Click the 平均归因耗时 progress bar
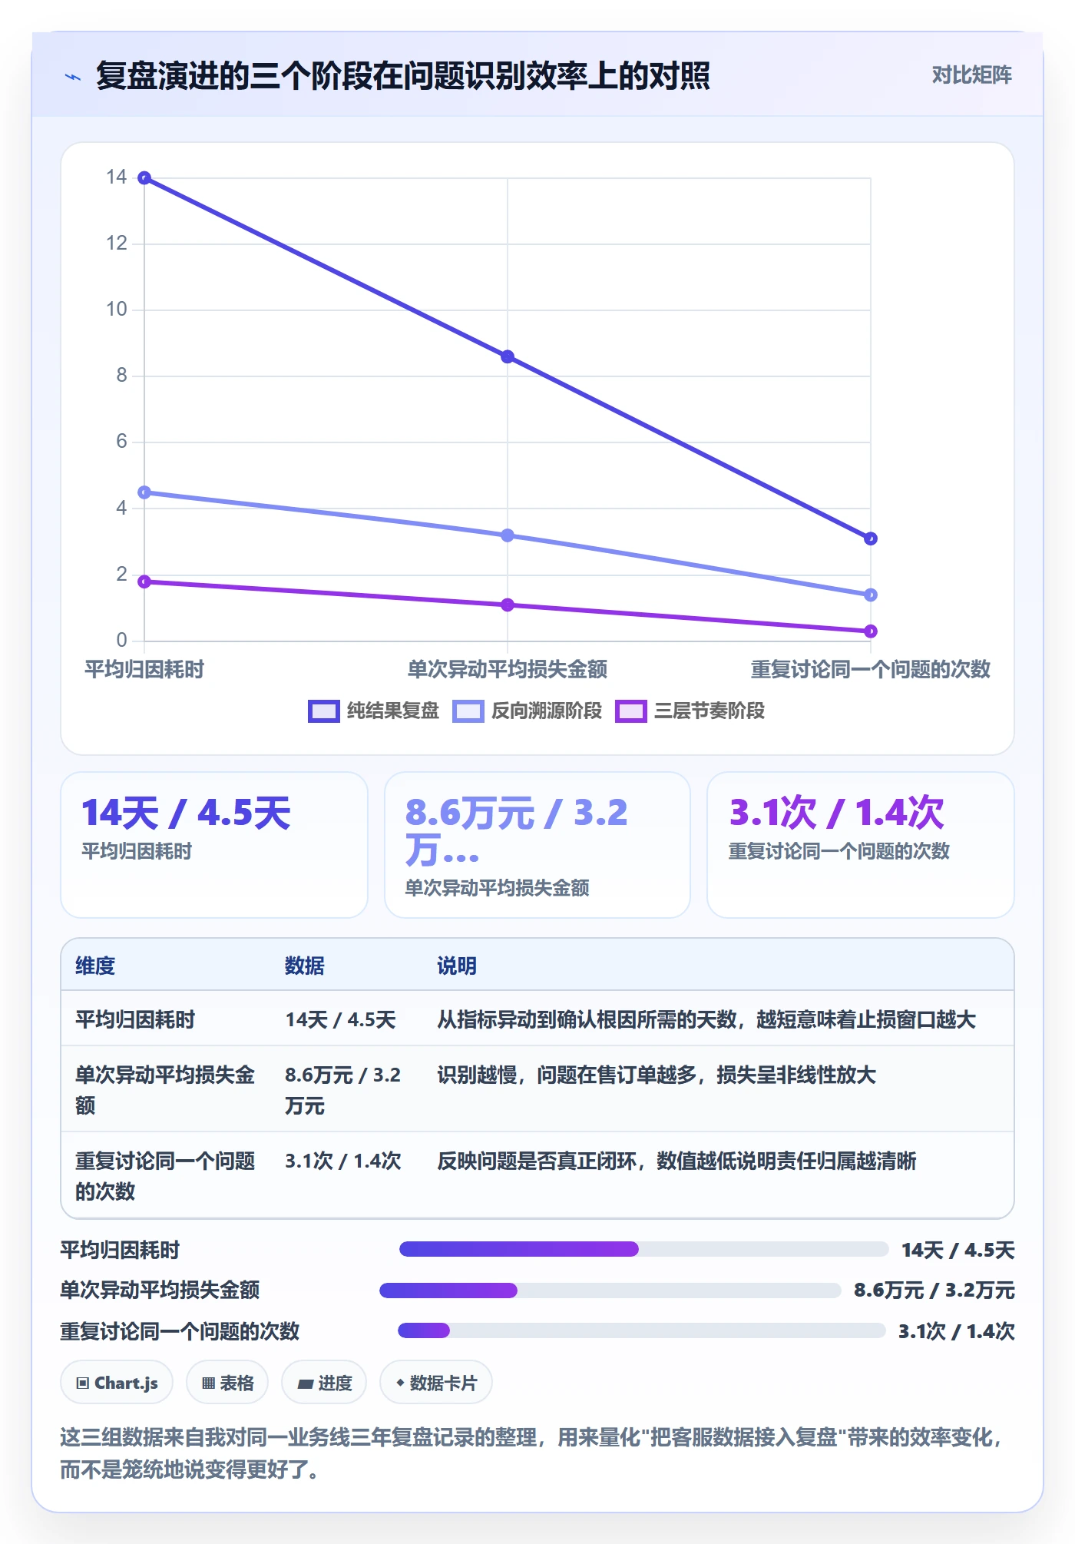The width and height of the screenshot is (1075, 1544). [x=643, y=1249]
